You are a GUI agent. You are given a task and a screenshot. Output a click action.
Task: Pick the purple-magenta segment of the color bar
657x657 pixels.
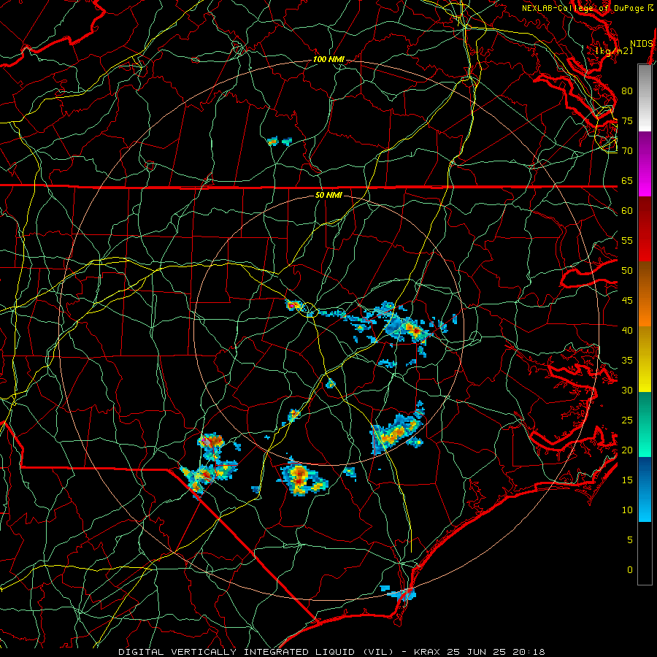tap(645, 164)
